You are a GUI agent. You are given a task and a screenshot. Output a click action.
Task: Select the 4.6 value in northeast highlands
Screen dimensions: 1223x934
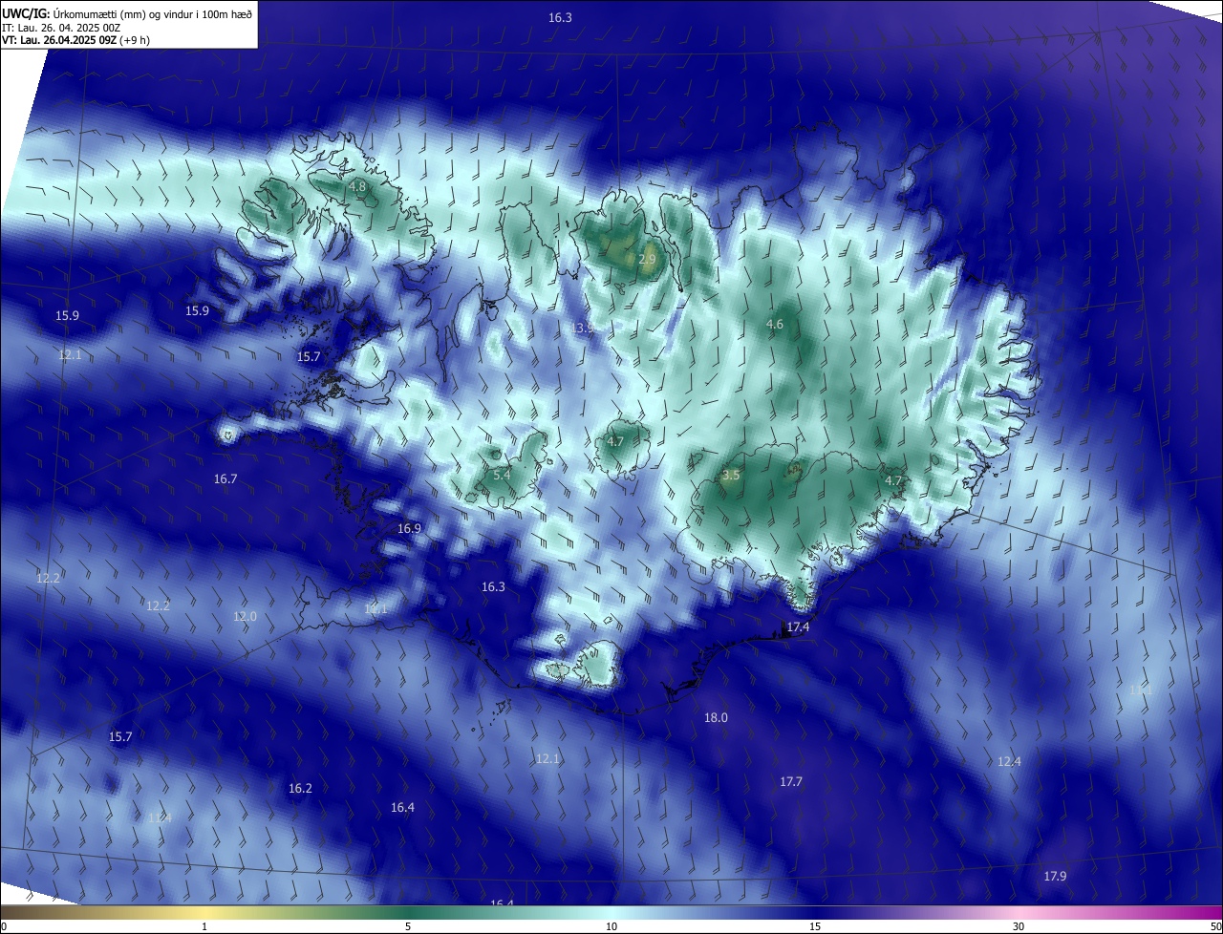(775, 325)
